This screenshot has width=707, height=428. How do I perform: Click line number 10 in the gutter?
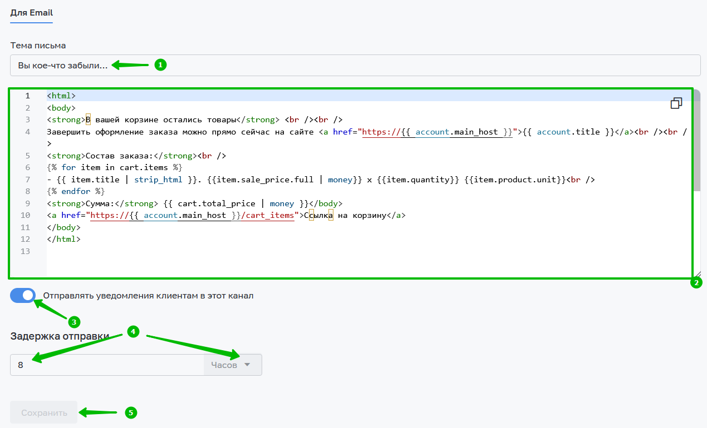pos(25,215)
